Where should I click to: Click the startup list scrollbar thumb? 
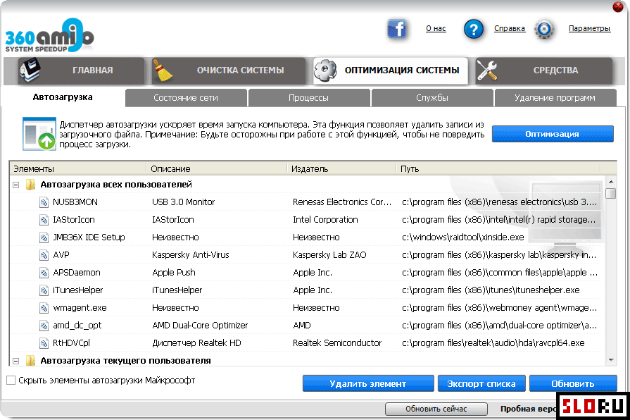[x=611, y=193]
